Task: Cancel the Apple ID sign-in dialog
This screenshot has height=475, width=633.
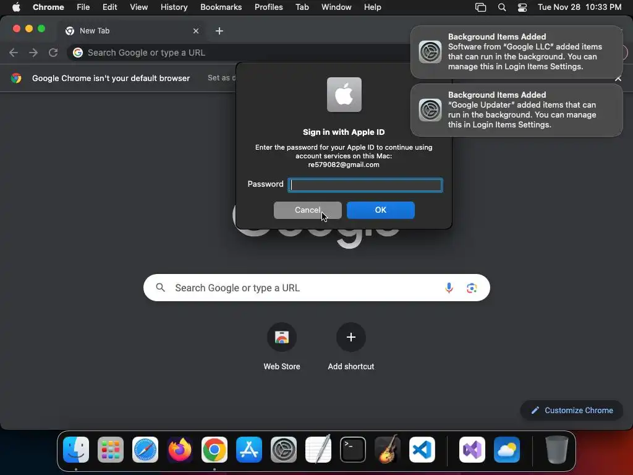Action: [x=308, y=210]
